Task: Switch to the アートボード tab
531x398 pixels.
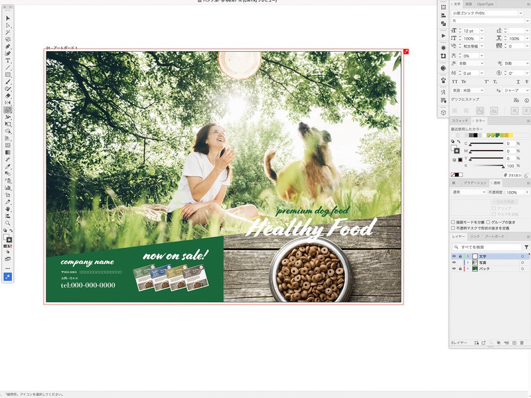Action: coord(494,236)
